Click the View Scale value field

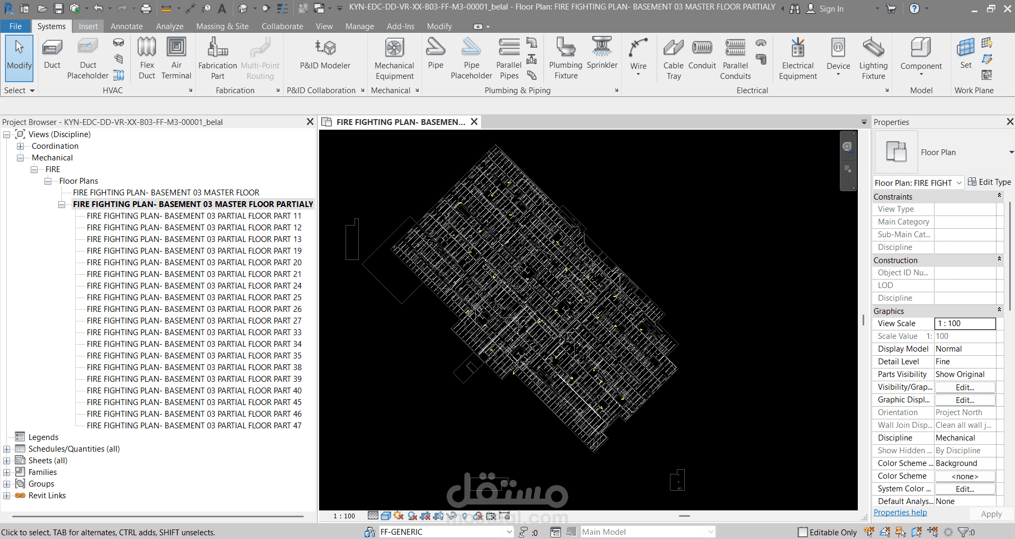coord(965,324)
